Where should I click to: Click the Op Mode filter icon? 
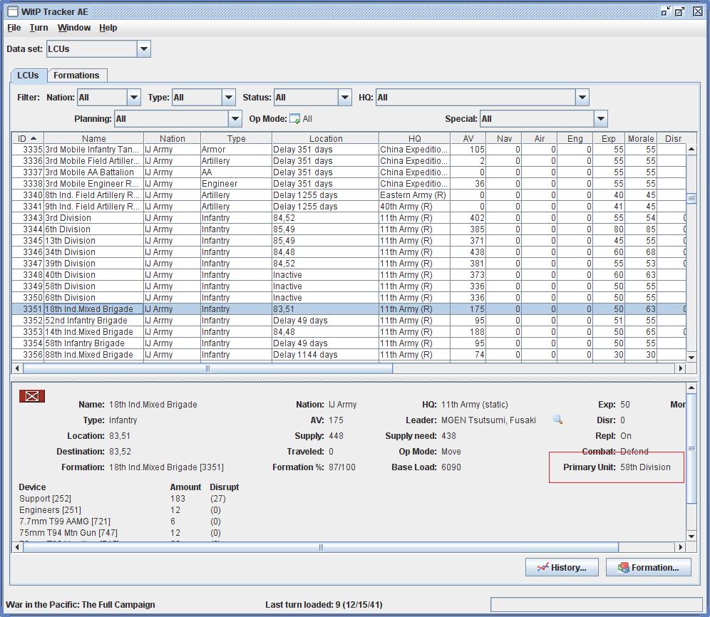click(x=294, y=119)
